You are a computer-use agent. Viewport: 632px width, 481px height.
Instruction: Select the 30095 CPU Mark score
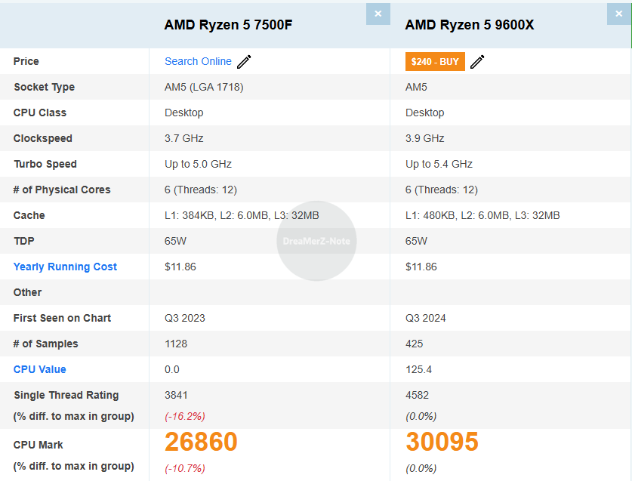point(442,442)
